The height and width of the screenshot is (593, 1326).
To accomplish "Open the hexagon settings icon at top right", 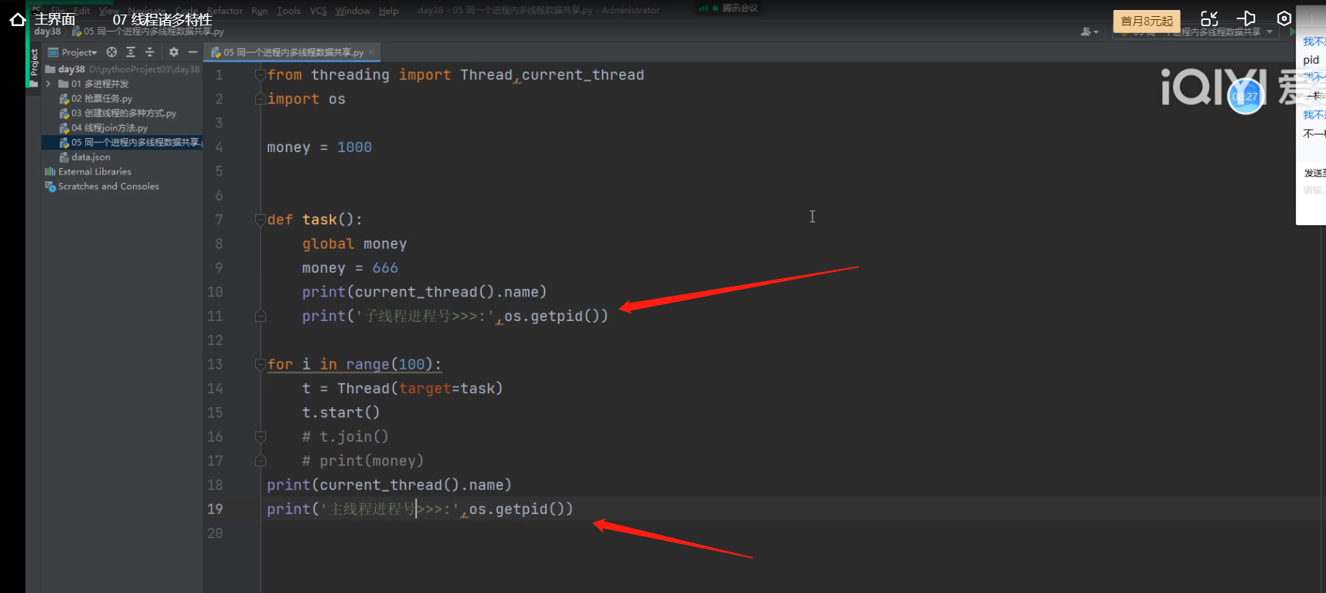I will (1284, 19).
